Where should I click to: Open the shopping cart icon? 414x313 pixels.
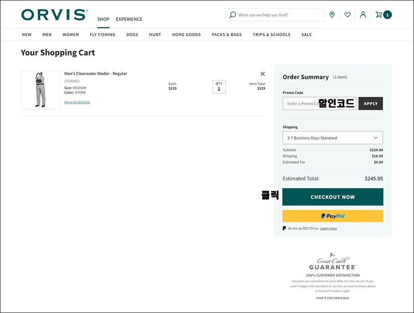point(379,15)
